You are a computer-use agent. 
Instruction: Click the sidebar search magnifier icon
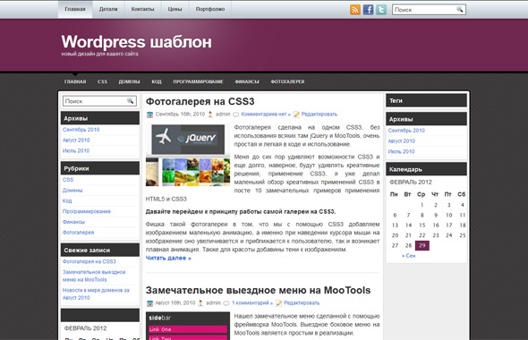tap(131, 100)
